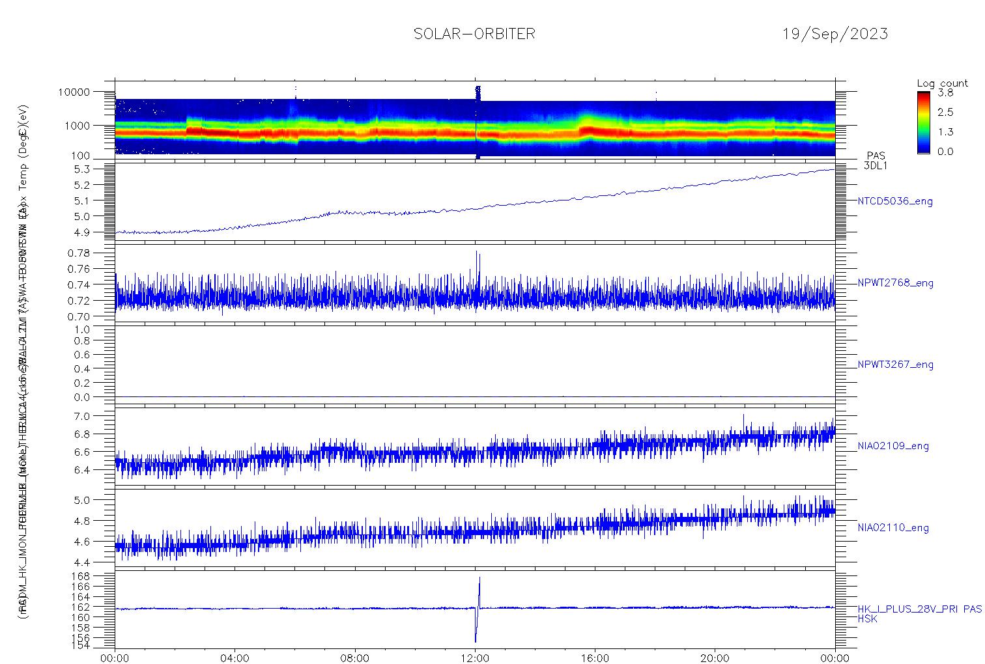Click the 16:00 time axis tick
985x664 pixels.
(595, 658)
